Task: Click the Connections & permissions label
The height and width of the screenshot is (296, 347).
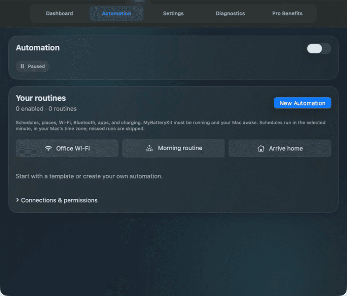Action: pos(59,200)
